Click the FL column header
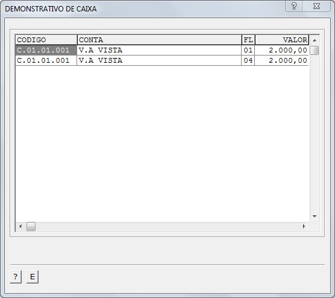The width and height of the screenshot is (335, 298). pos(248,40)
